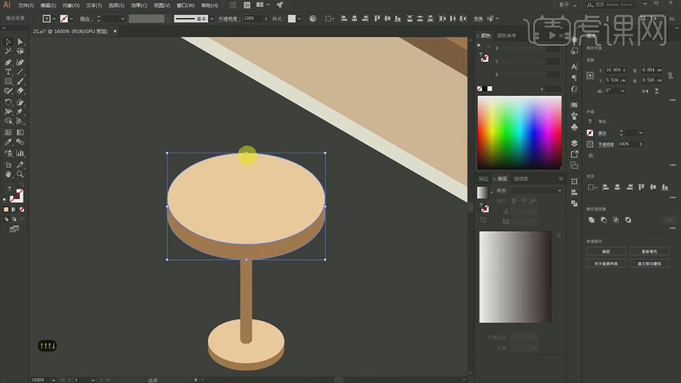Open the 对象(O) menu
The image size is (681, 383).
pyautogui.click(x=71, y=5)
